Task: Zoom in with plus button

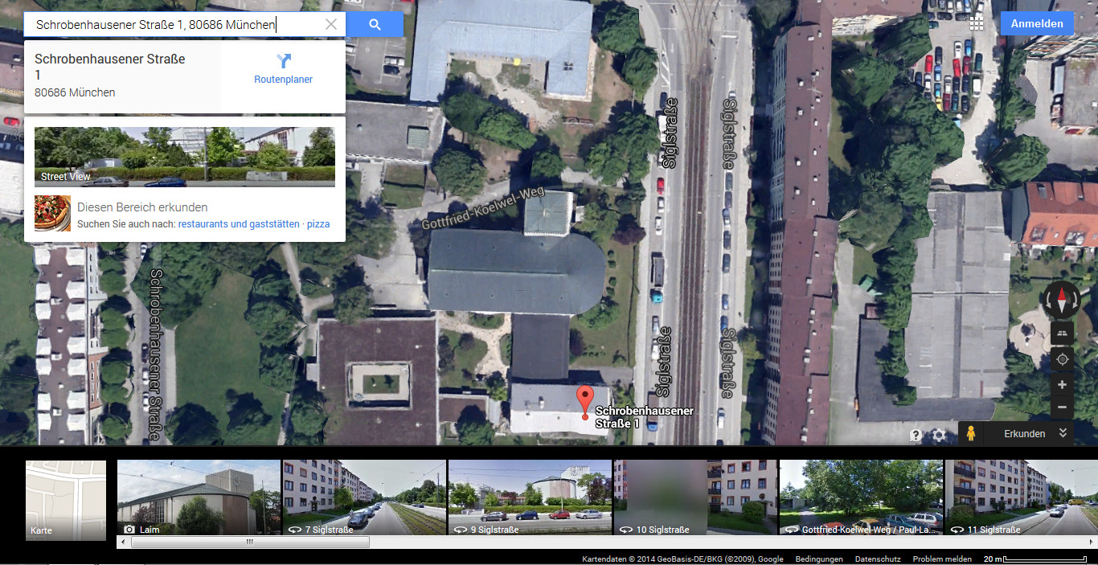Action: (1062, 385)
